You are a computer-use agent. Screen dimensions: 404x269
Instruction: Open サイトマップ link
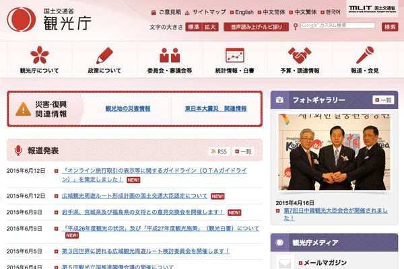click(209, 12)
